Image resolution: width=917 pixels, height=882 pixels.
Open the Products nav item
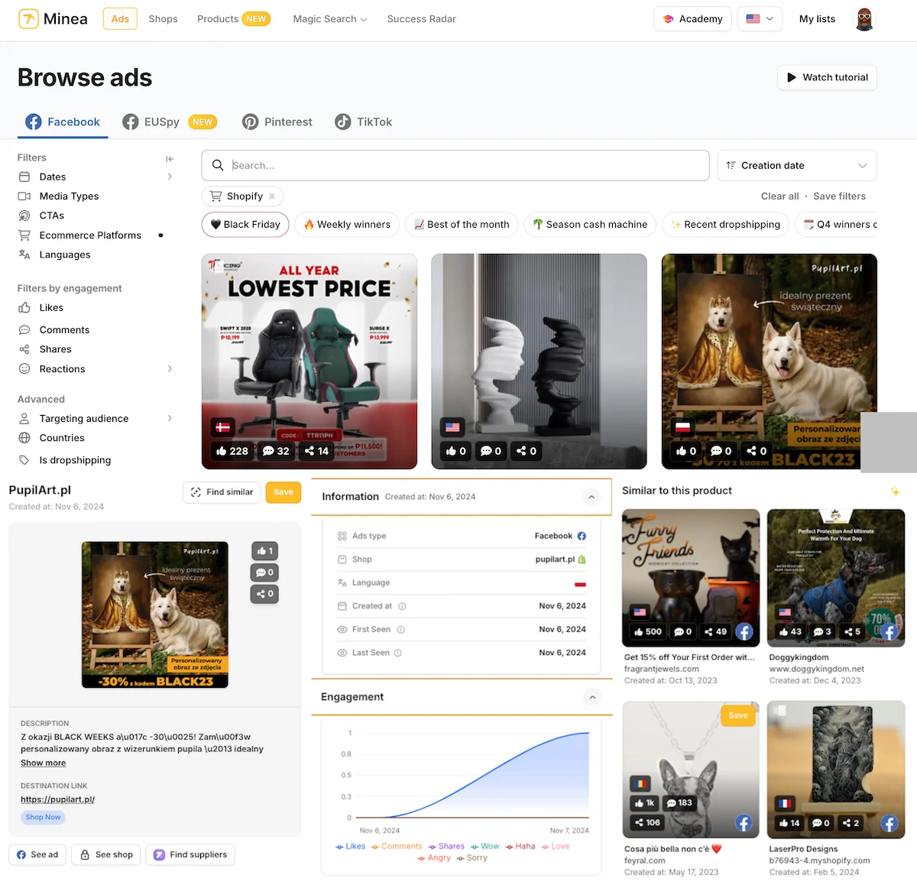point(234,19)
